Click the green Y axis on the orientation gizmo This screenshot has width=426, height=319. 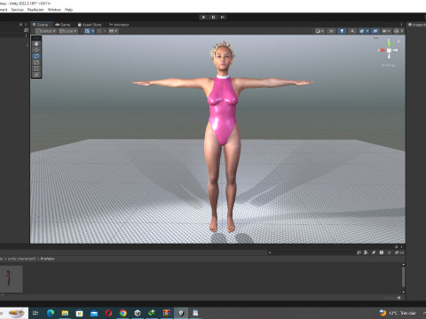(x=389, y=43)
